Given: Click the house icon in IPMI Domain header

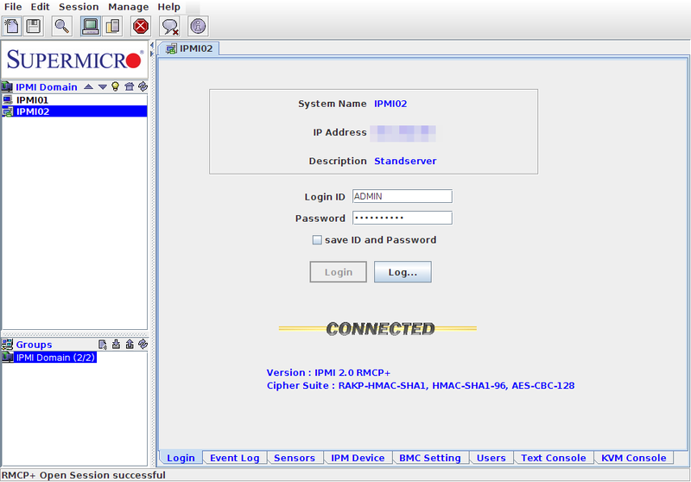Looking at the screenshot, I should (x=129, y=86).
